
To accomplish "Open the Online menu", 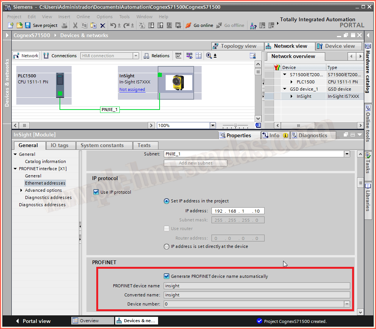I will (x=83, y=17).
